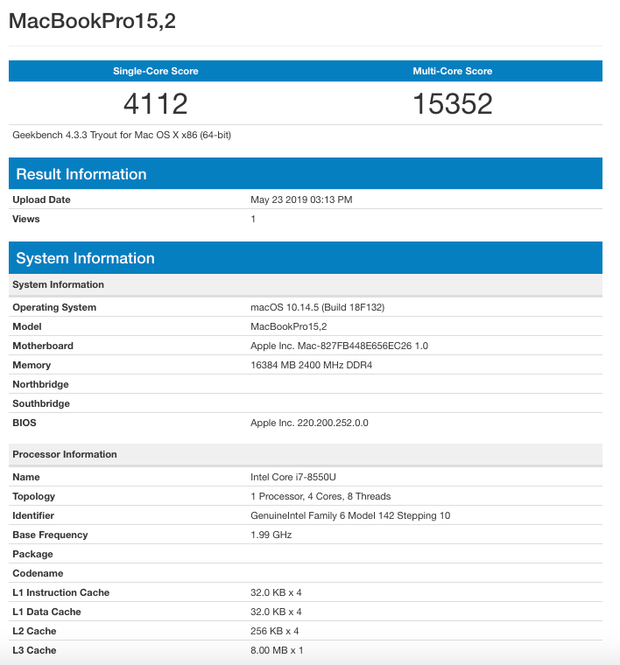The height and width of the screenshot is (665, 620).
Task: Select the L1 Instruction Cache label
Action: click(60, 592)
